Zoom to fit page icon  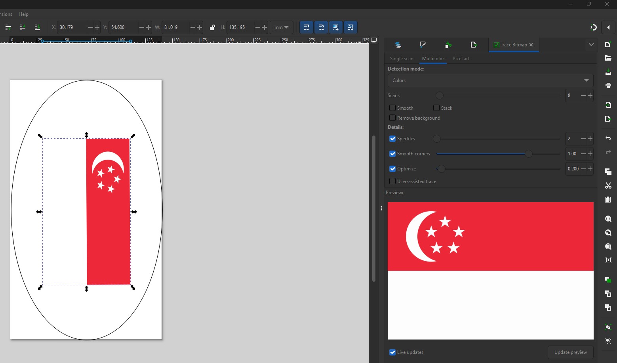click(608, 246)
